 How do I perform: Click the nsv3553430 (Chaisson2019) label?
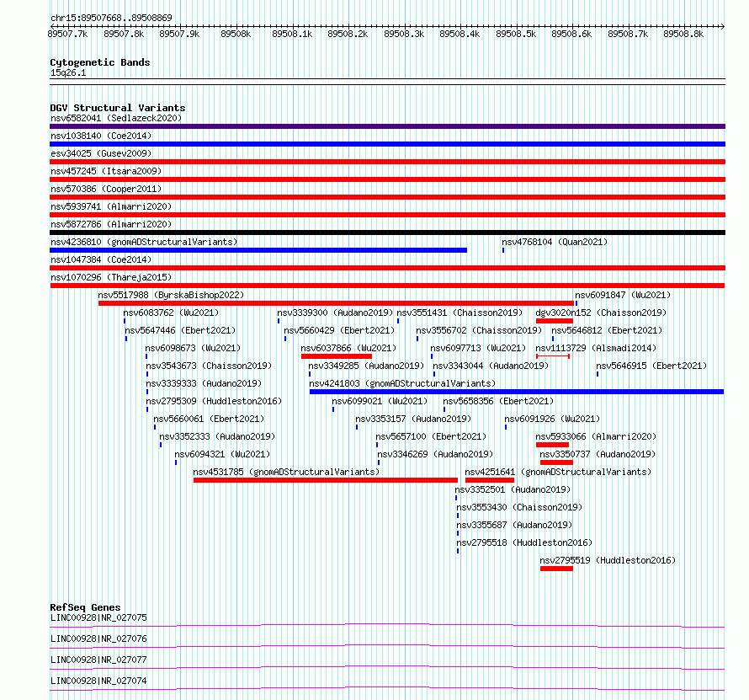click(519, 507)
